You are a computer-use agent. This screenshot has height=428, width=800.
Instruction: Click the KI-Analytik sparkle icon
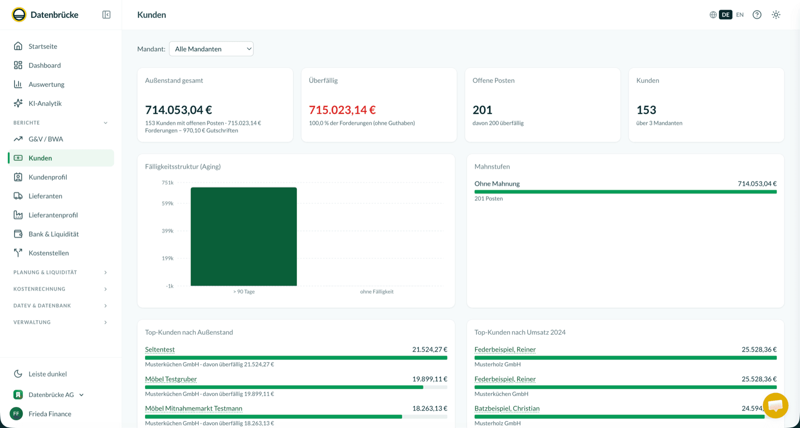coord(18,103)
